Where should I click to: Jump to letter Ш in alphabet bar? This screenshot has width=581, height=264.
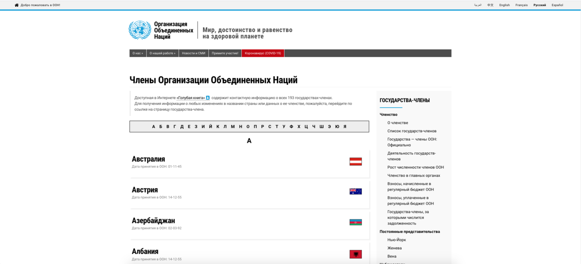click(x=321, y=127)
